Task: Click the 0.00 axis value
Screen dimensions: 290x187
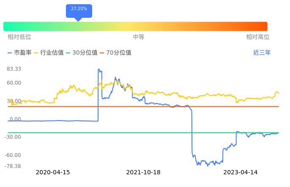Action: [16, 119]
